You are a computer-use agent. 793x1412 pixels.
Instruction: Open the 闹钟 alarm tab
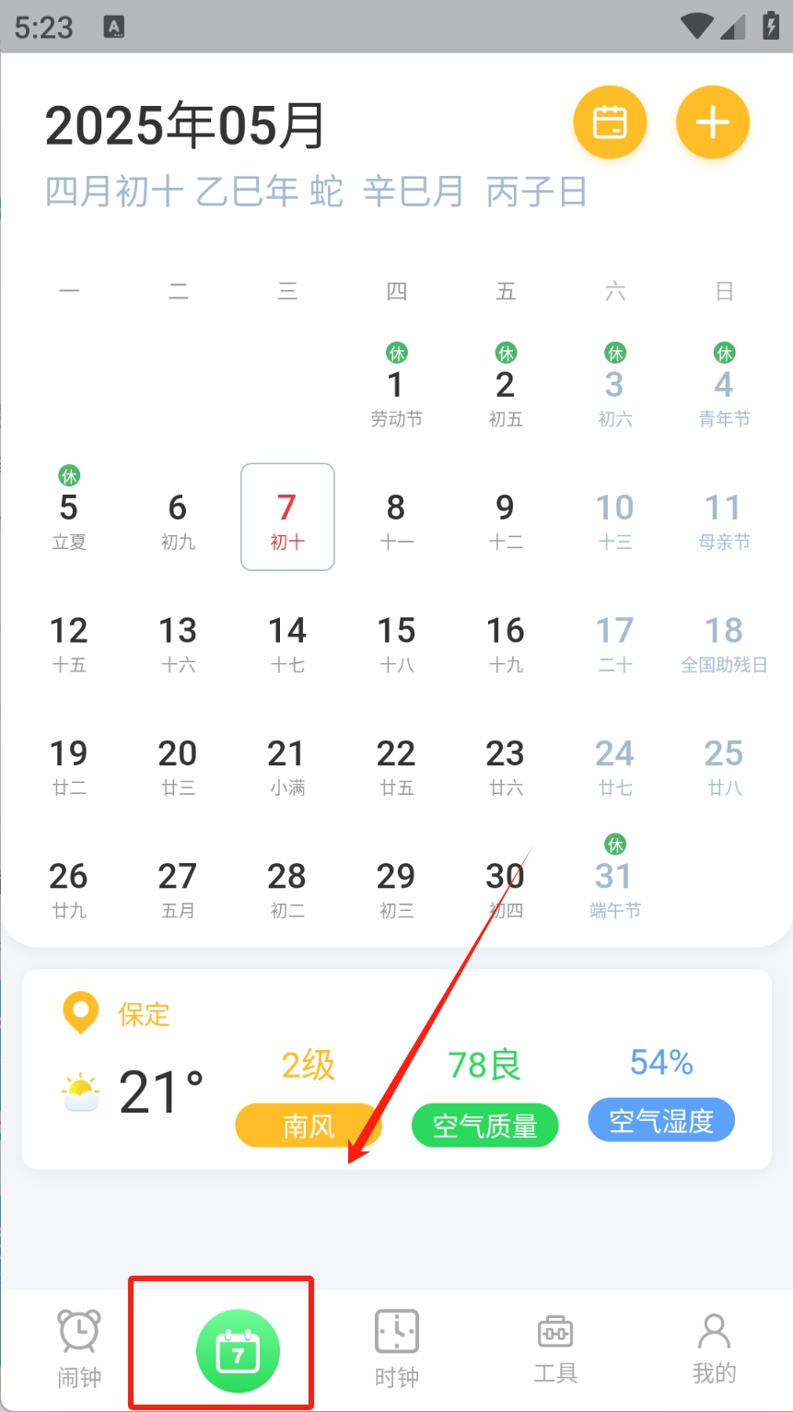(79, 1348)
